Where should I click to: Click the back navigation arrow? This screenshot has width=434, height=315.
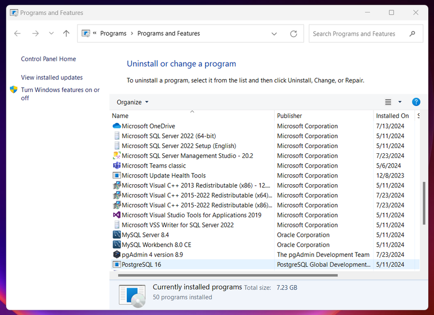(x=17, y=33)
